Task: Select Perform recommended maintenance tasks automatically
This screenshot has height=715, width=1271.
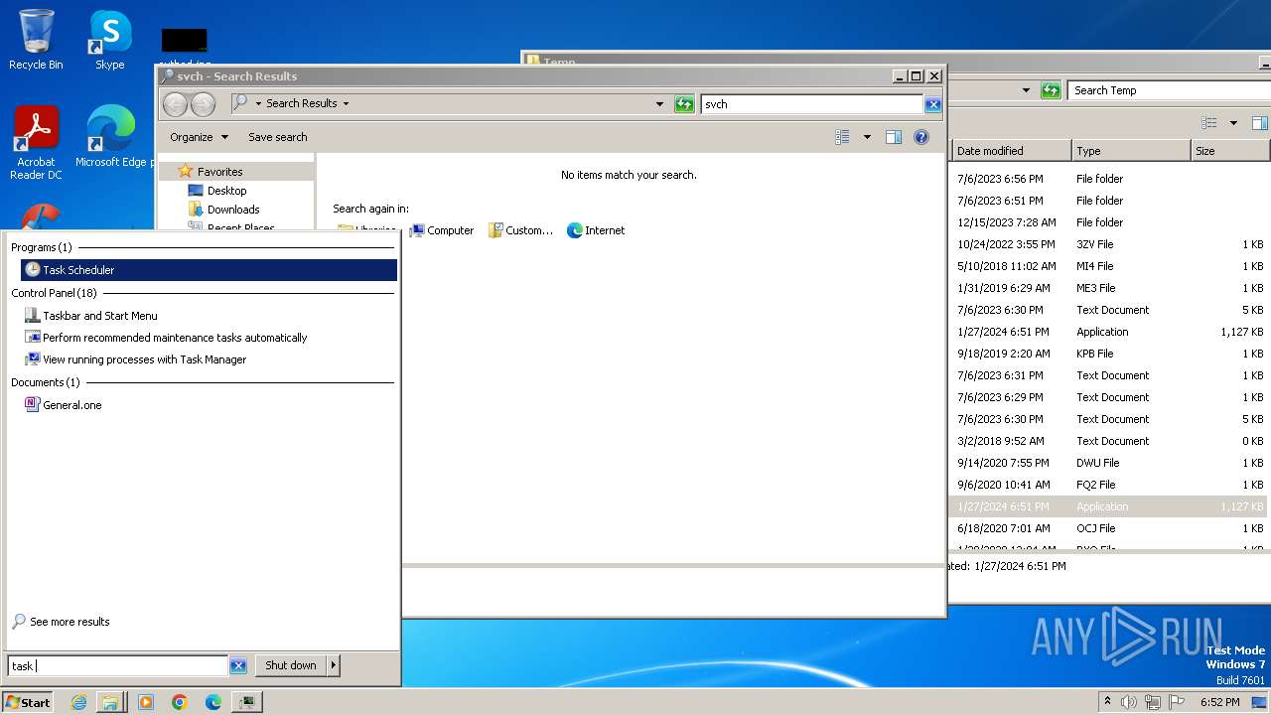Action: coord(175,338)
